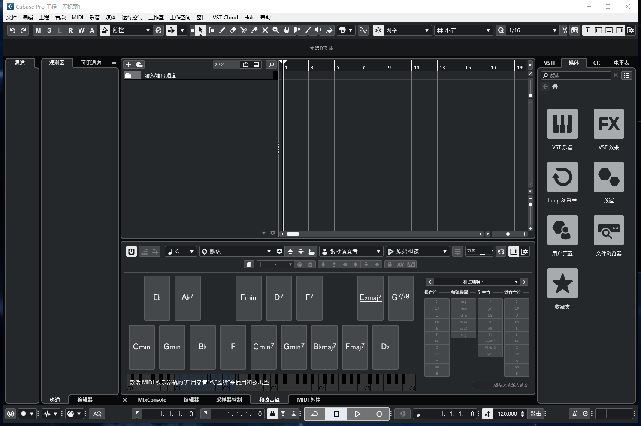Click the media rack home icon

coord(555,87)
